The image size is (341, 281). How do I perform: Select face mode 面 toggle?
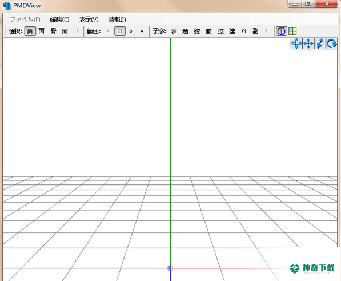coord(42,31)
